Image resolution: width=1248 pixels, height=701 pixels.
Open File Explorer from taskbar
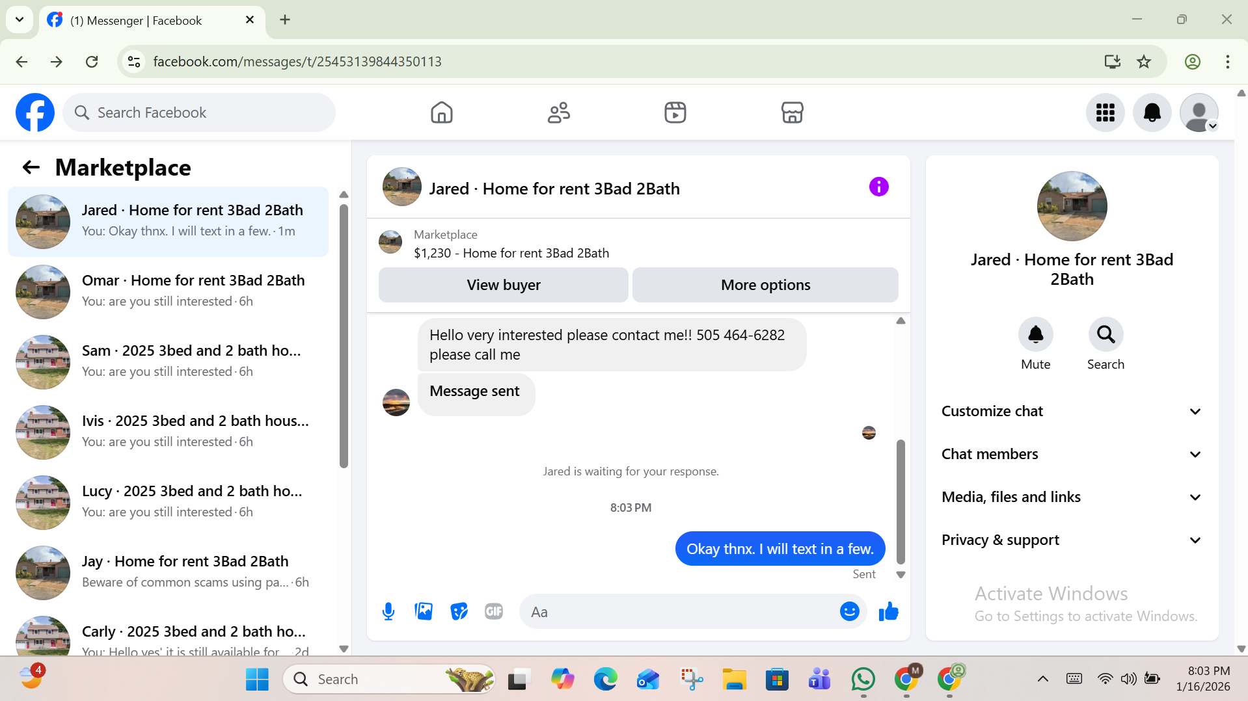[735, 679]
